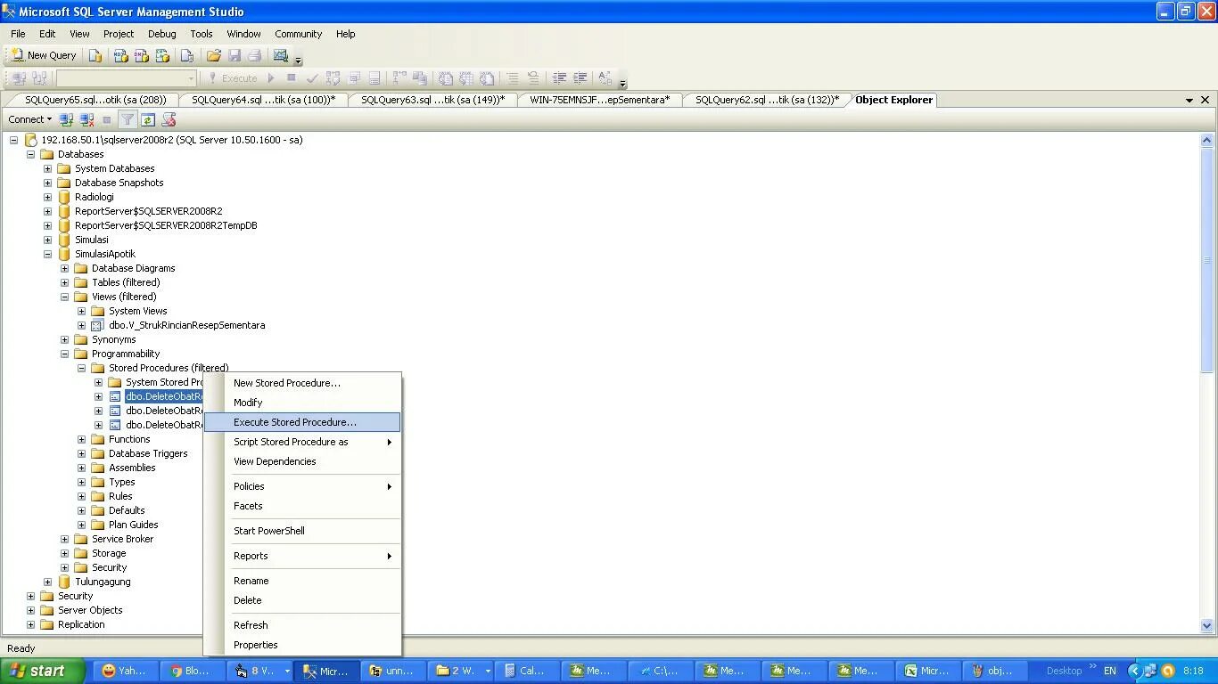1218x684 pixels.
Task: Expand the System Databases node
Action: [48, 168]
